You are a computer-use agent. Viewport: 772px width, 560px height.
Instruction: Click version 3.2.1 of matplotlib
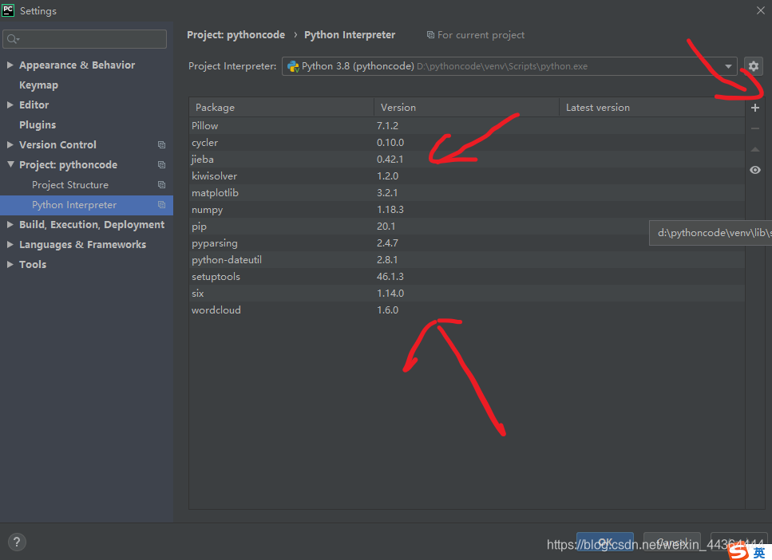[x=387, y=192]
